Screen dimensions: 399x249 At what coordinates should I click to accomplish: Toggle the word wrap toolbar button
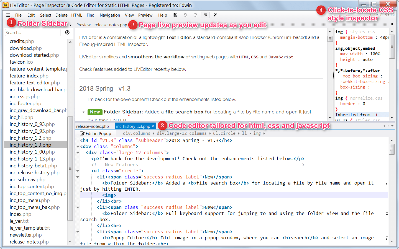205,15
